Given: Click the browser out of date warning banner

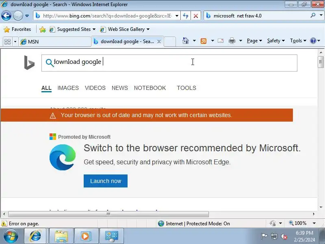Looking at the screenshot, I should [147, 115].
